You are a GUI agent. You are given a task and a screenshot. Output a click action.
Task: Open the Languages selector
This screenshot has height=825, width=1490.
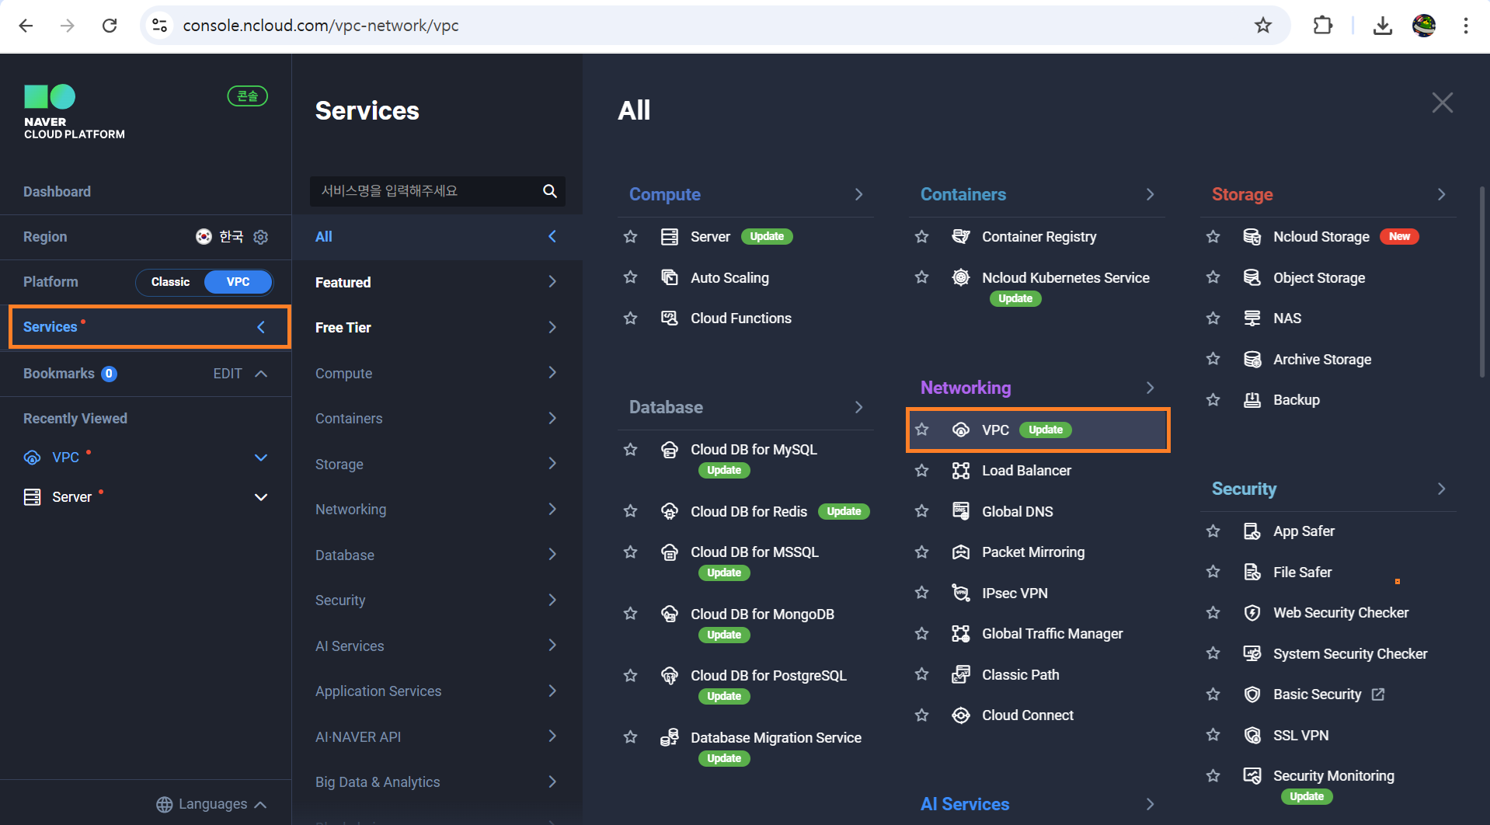tap(211, 804)
